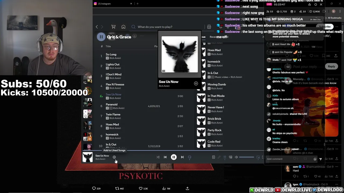Open the Spotify cart icon
Image resolution: width=344 pixels, height=193 pixels.
113,27
